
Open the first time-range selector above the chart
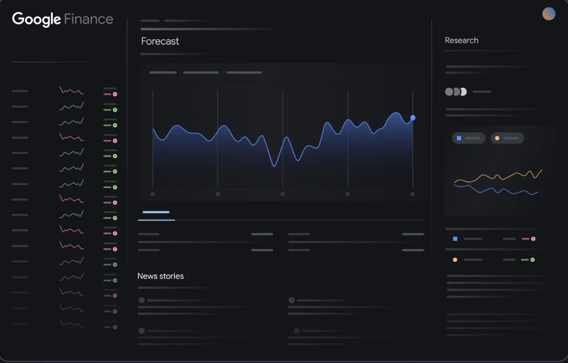(x=162, y=72)
